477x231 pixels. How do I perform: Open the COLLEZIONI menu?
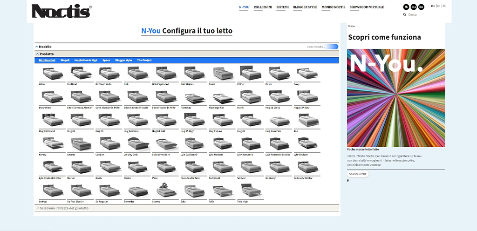[263, 7]
